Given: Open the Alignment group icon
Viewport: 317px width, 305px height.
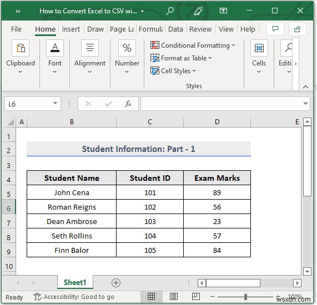Looking at the screenshot, I should click(90, 48).
